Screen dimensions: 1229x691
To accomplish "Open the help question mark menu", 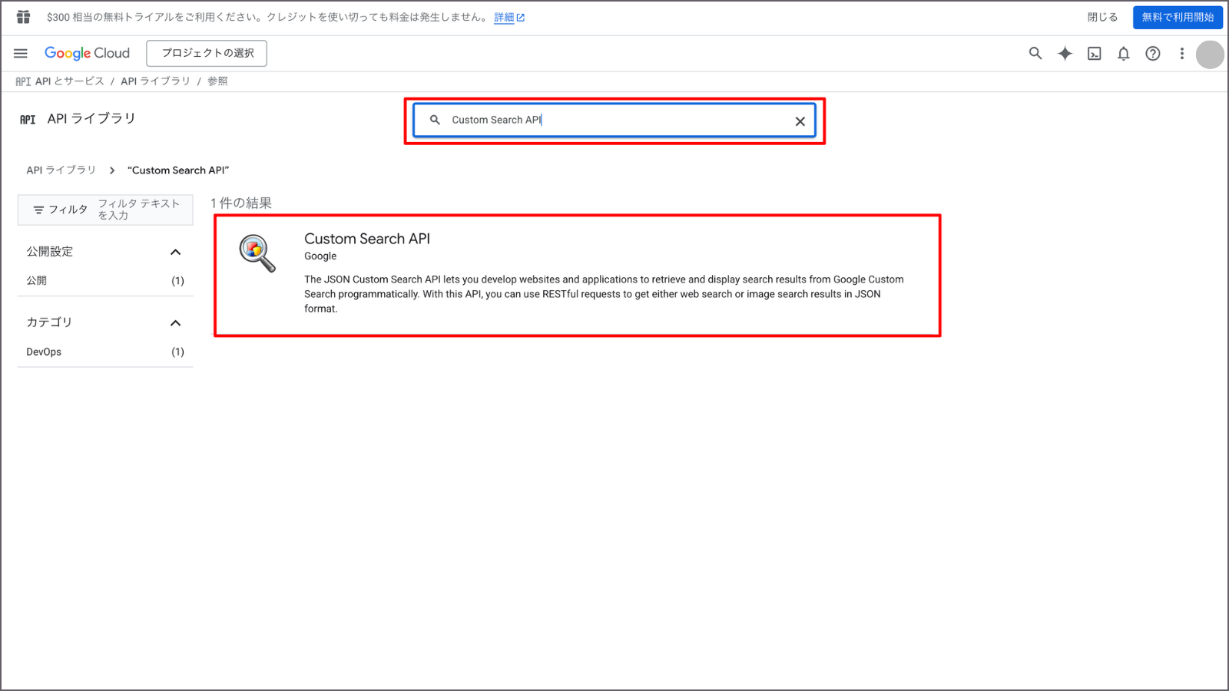I will point(1153,53).
